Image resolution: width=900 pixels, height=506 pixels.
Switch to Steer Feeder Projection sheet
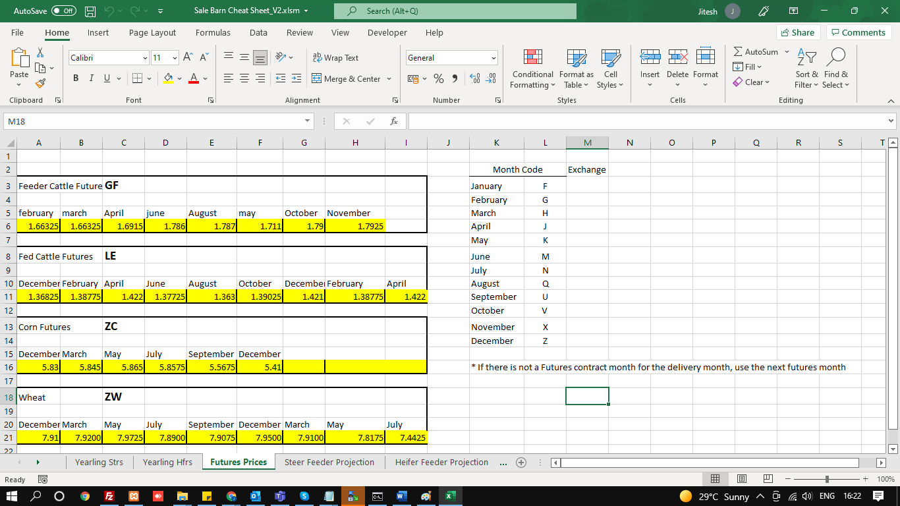coord(329,463)
